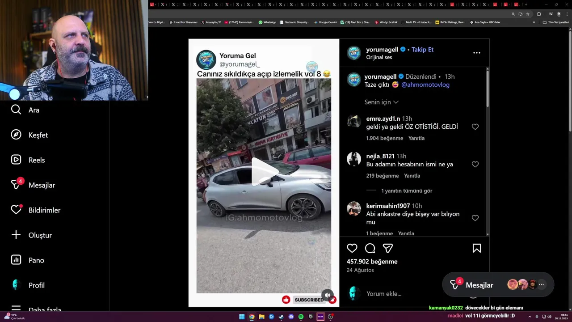Open a new Chrome tab with plus
The height and width of the screenshot is (322, 572).
click(x=526, y=4)
